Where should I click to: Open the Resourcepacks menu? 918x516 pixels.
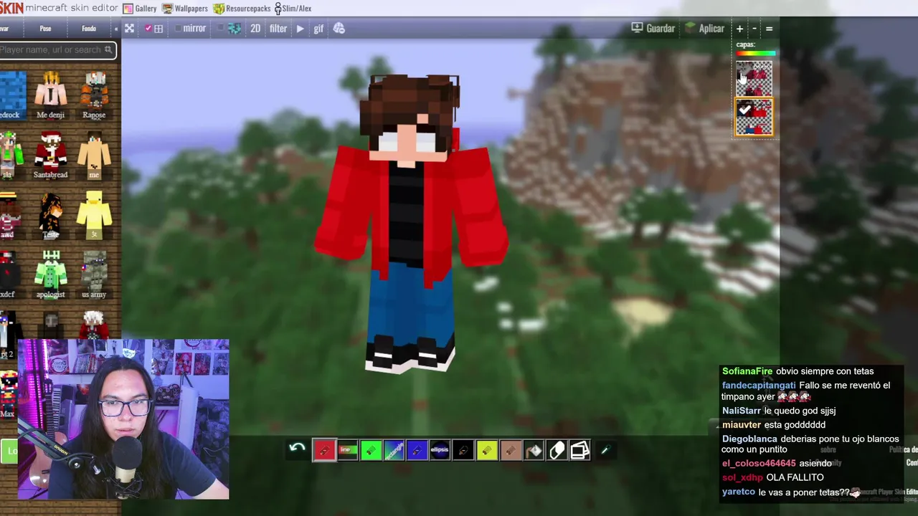[242, 9]
